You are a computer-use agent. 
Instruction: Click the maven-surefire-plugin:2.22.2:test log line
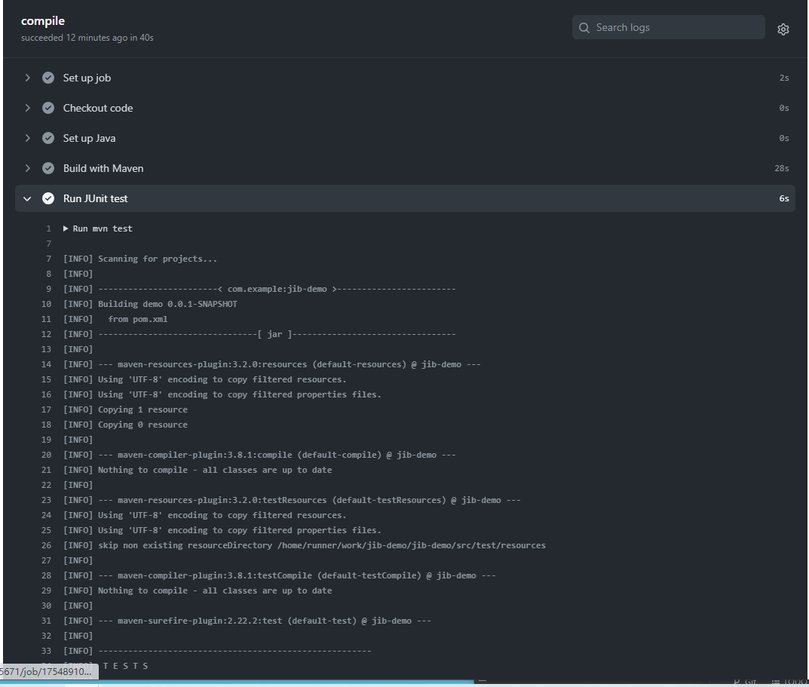247,621
